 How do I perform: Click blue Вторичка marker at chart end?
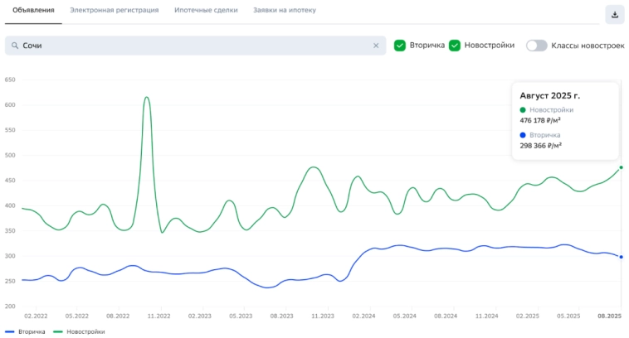pos(621,257)
